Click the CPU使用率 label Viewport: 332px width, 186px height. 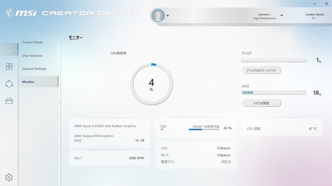pos(118,53)
